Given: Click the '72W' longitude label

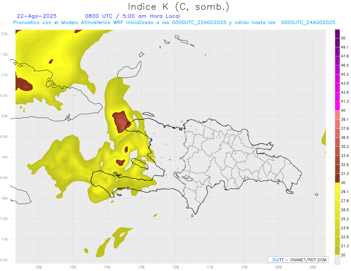Looking at the screenshot, I should (175, 267).
